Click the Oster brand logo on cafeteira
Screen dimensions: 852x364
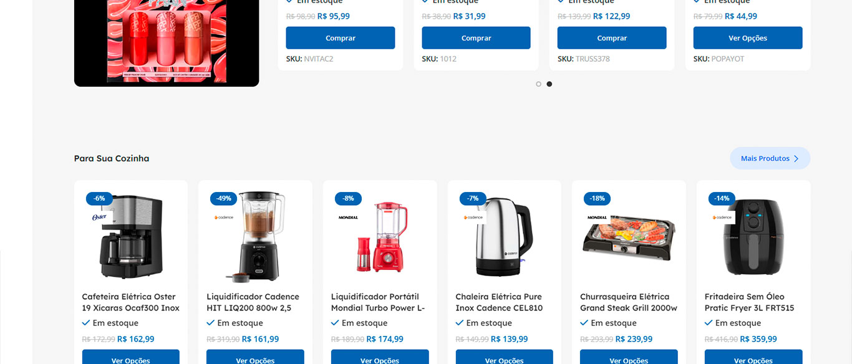click(99, 217)
